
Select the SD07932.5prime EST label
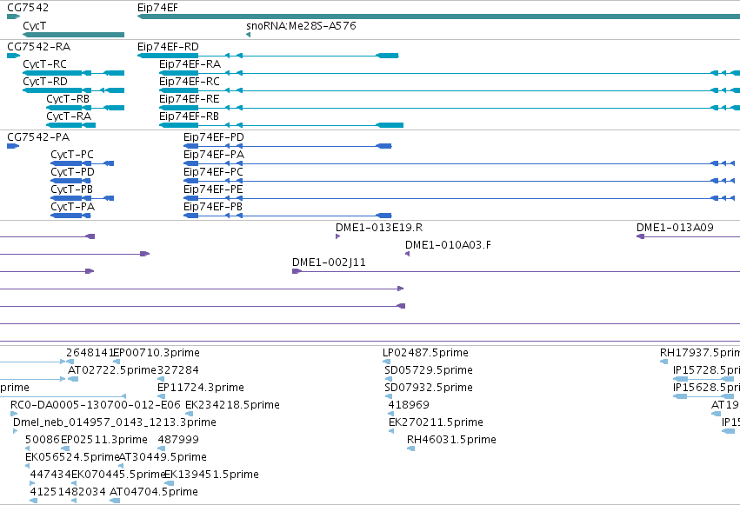coord(429,388)
